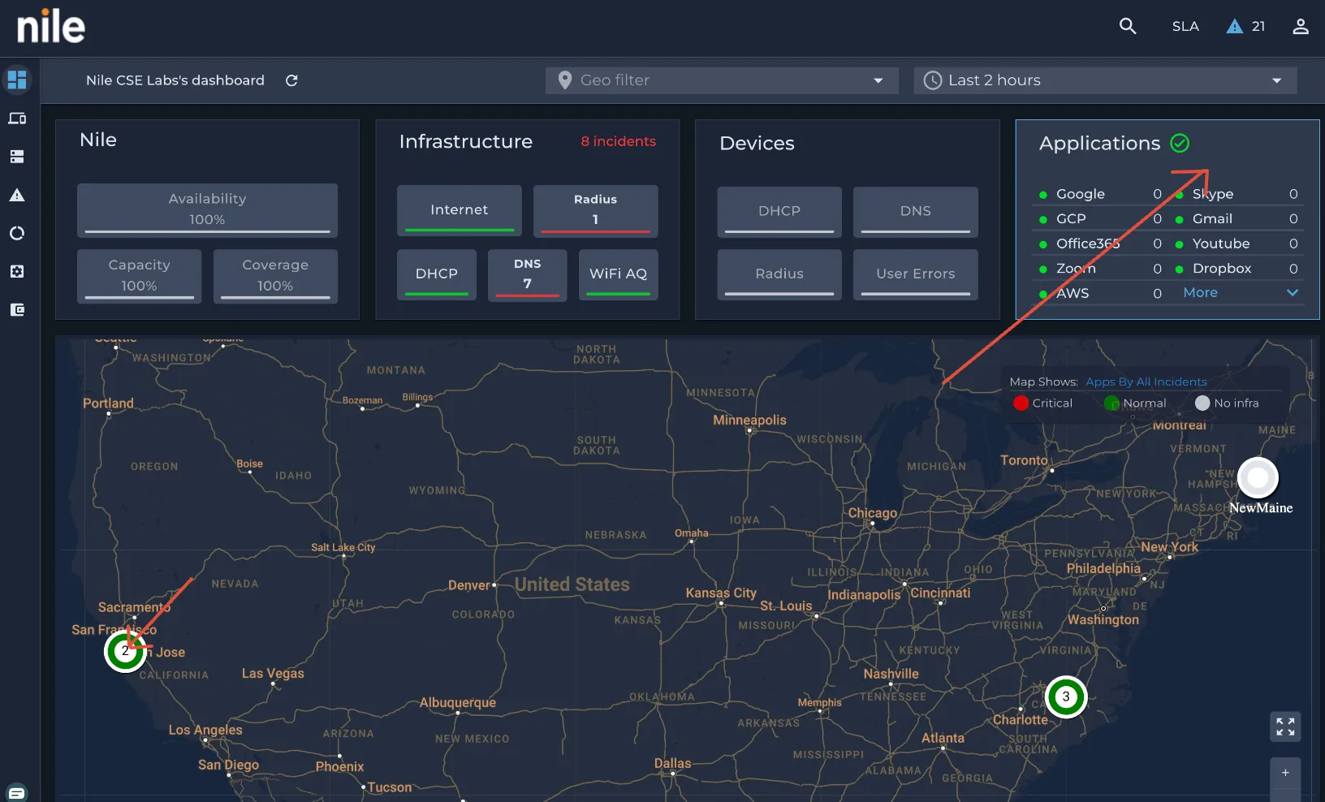Select the Google application row
This screenshot has height=802, width=1325.
1100,194
